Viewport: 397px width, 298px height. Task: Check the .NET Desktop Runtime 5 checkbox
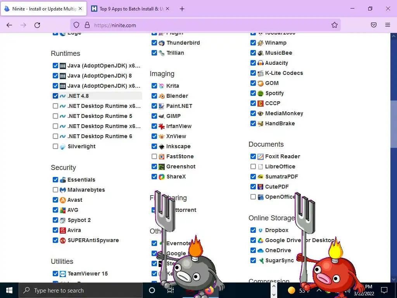pos(55,116)
